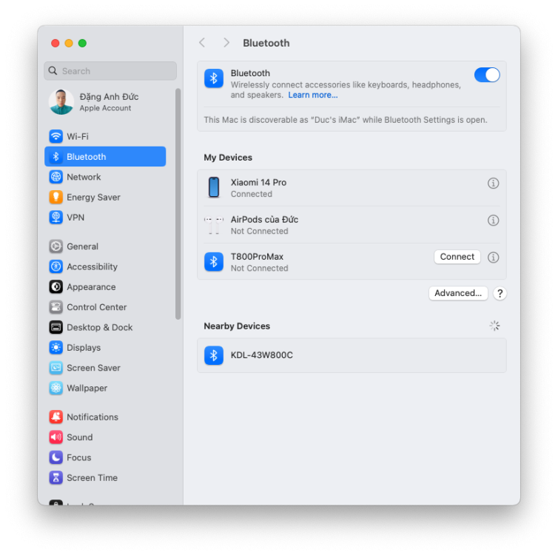Connect to T800ProMax

tap(457, 257)
